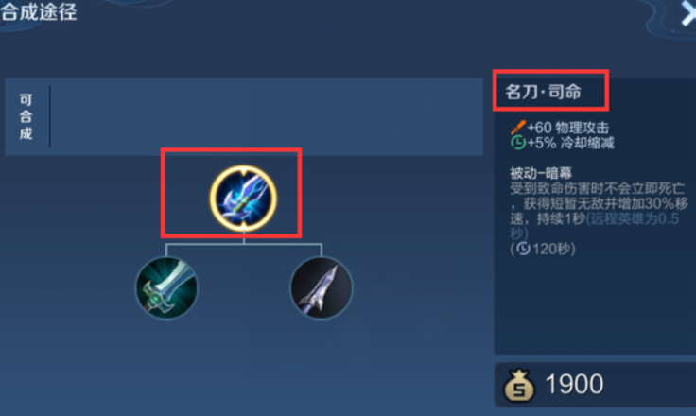The image size is (696, 416).
Task: Select the 名刀·司命 blade icon
Action: tap(243, 199)
